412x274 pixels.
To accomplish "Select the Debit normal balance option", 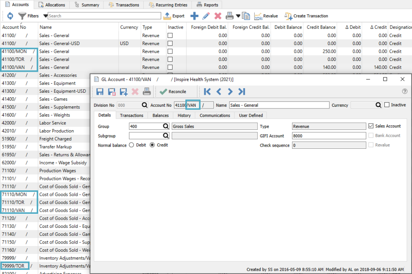I will pyautogui.click(x=132, y=145).
